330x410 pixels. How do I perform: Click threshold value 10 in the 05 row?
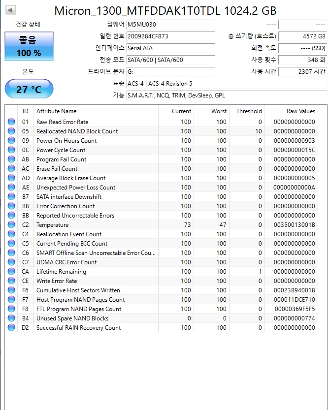[259, 131]
